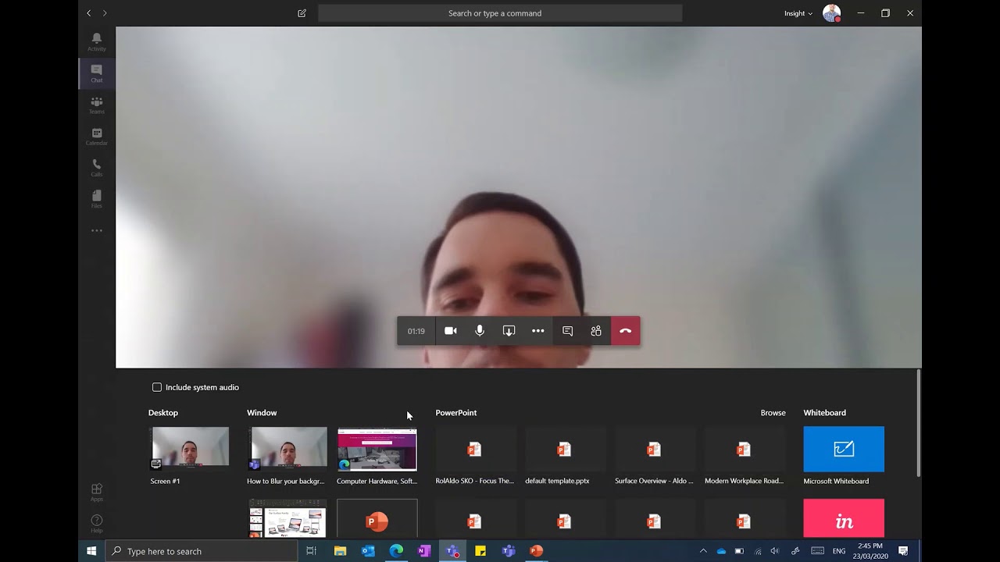
Task: Browse for a PowerPoint file
Action: 773,413
